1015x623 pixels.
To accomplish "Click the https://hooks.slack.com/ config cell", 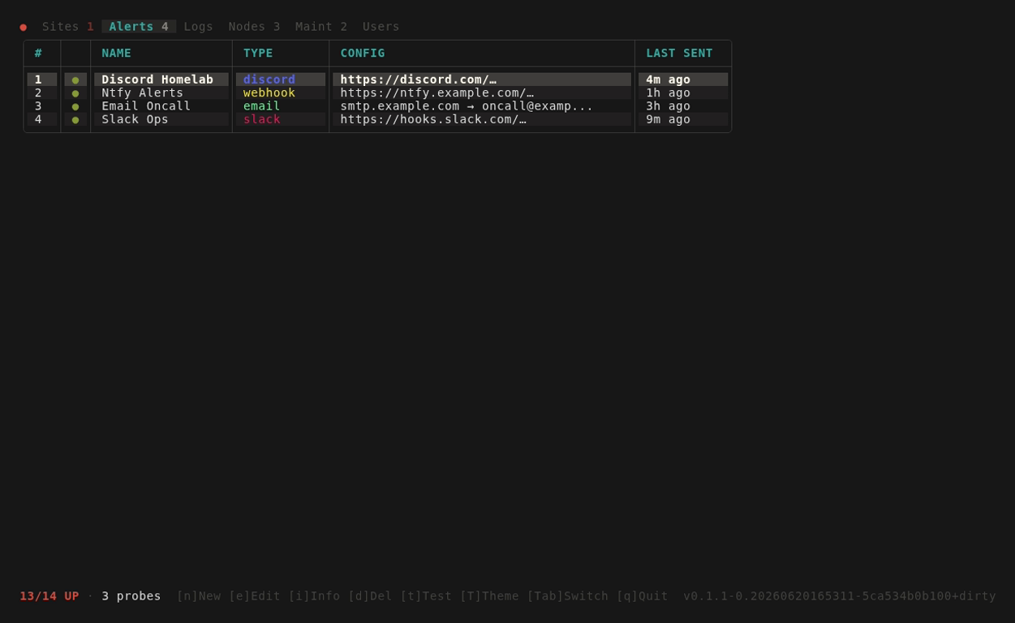I will tap(482, 118).
